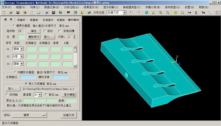The height and width of the screenshot is (126, 221).
Task: Expand the type dropdown for row 02
Action: [x=22, y=56]
